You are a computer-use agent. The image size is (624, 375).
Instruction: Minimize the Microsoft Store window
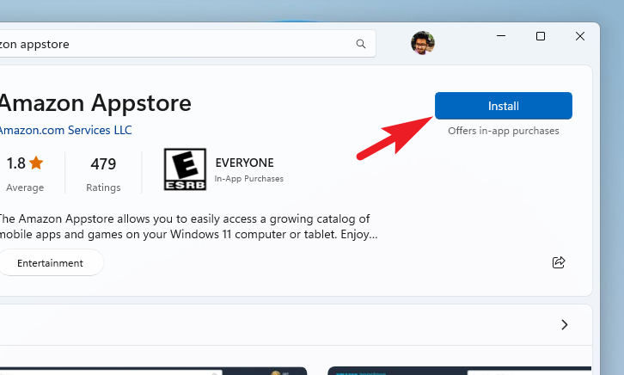501,36
